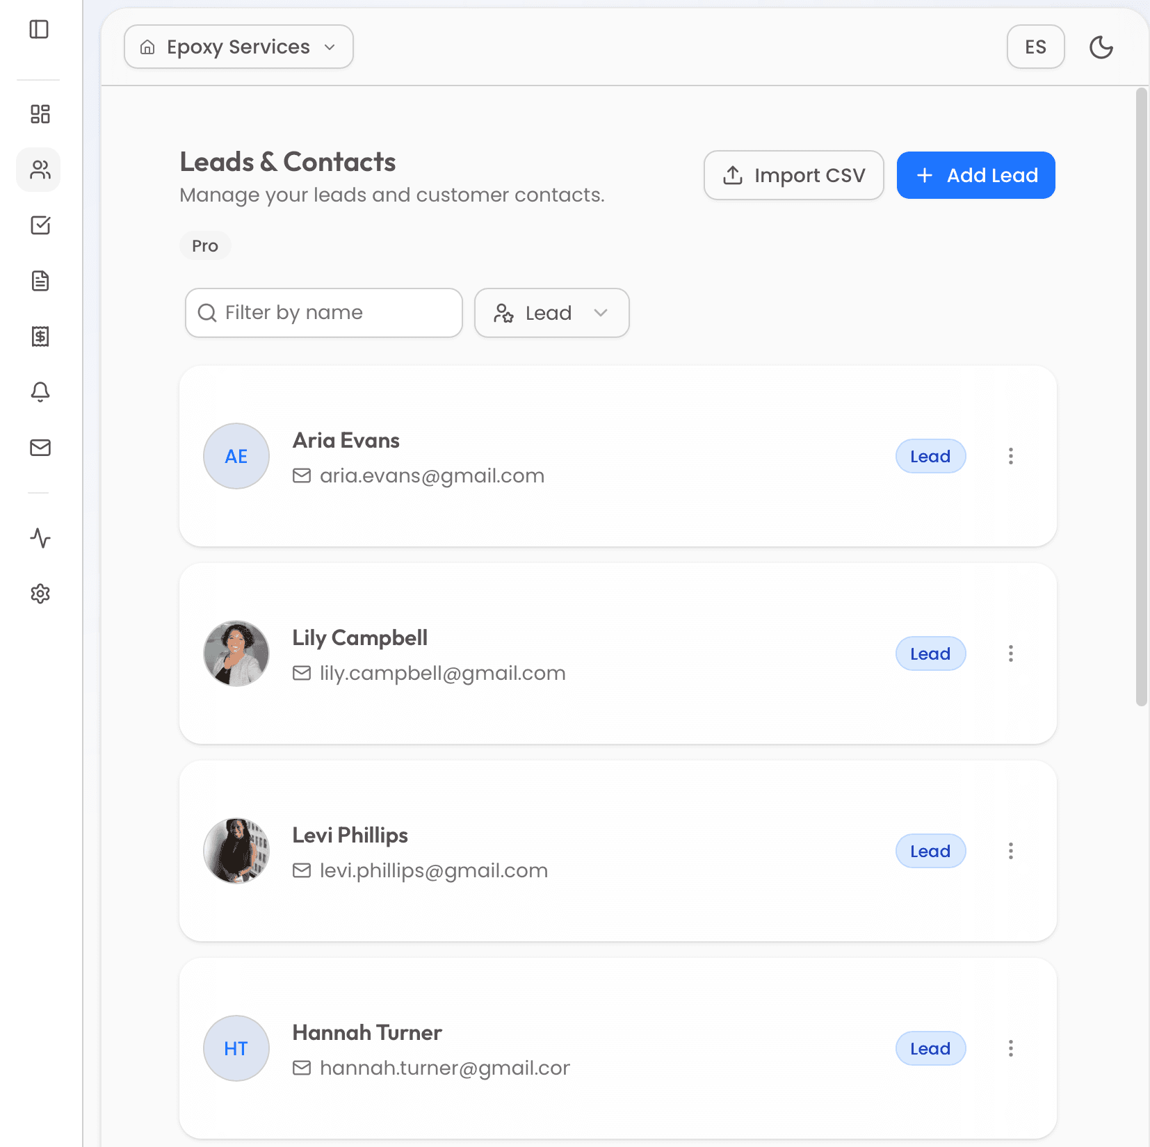Screen dimensions: 1150x1147
Task: Open activity via the pulse icon
Action: pyautogui.click(x=40, y=538)
